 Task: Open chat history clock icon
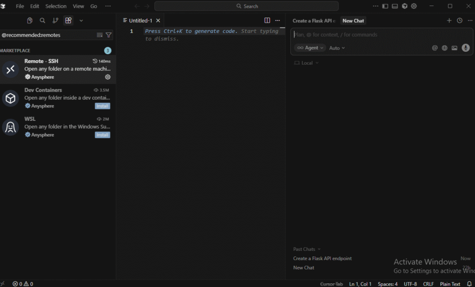tap(459, 20)
